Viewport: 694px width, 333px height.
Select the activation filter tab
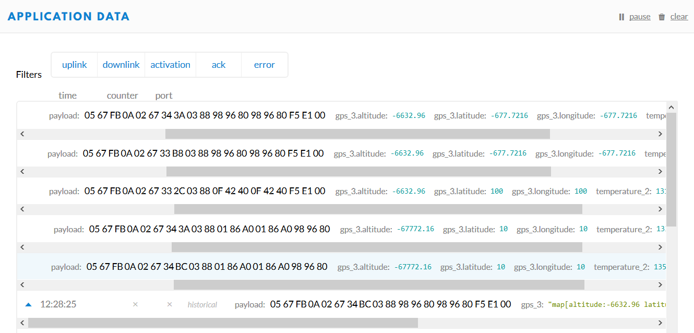[170, 65]
